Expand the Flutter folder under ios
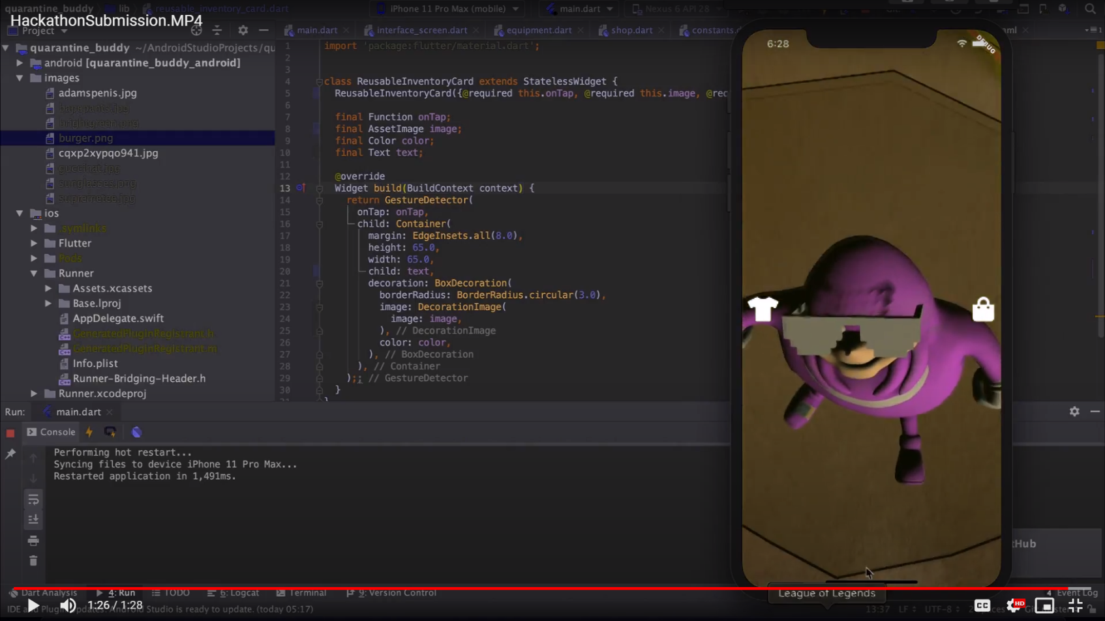Viewport: 1105px width, 621px height. (34, 243)
